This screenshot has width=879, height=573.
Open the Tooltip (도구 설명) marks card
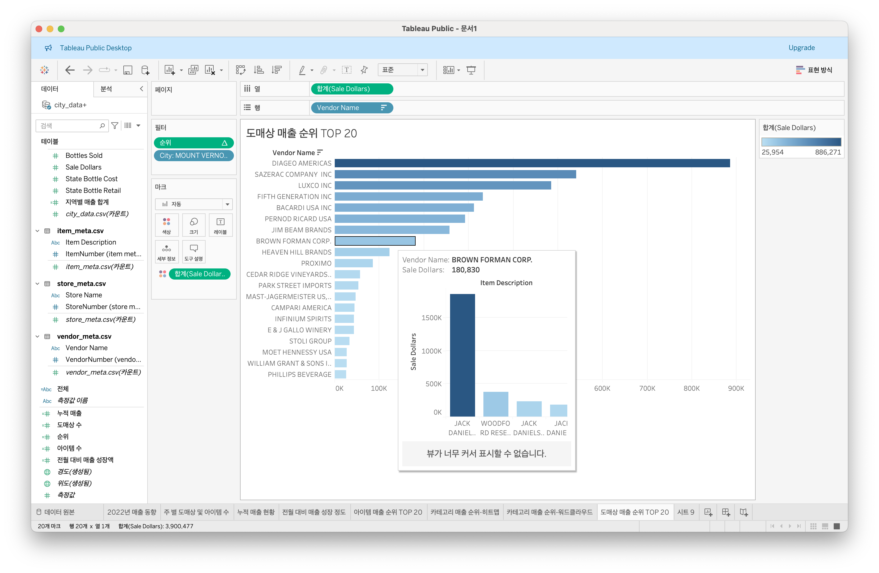pos(194,251)
